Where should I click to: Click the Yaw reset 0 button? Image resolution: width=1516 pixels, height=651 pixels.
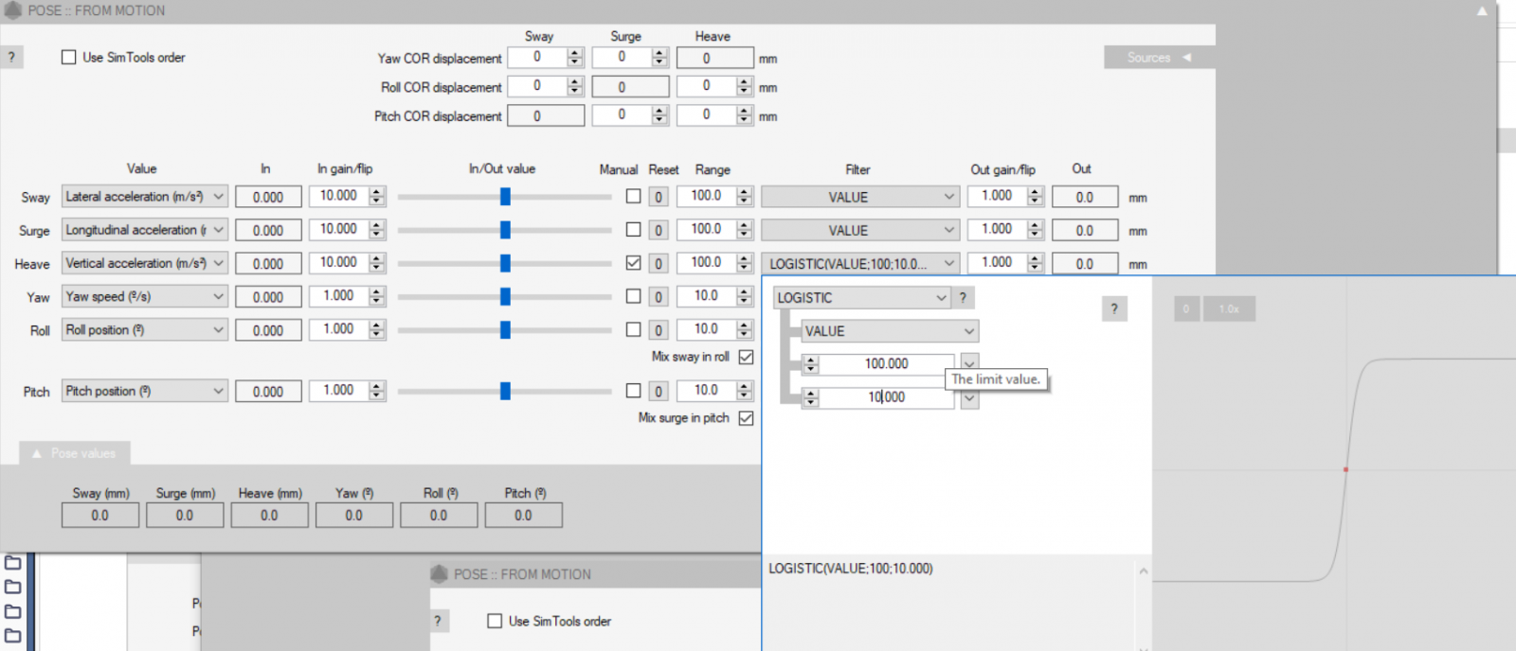click(x=659, y=297)
